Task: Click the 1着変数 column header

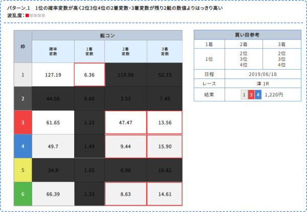Action: pos(90,51)
